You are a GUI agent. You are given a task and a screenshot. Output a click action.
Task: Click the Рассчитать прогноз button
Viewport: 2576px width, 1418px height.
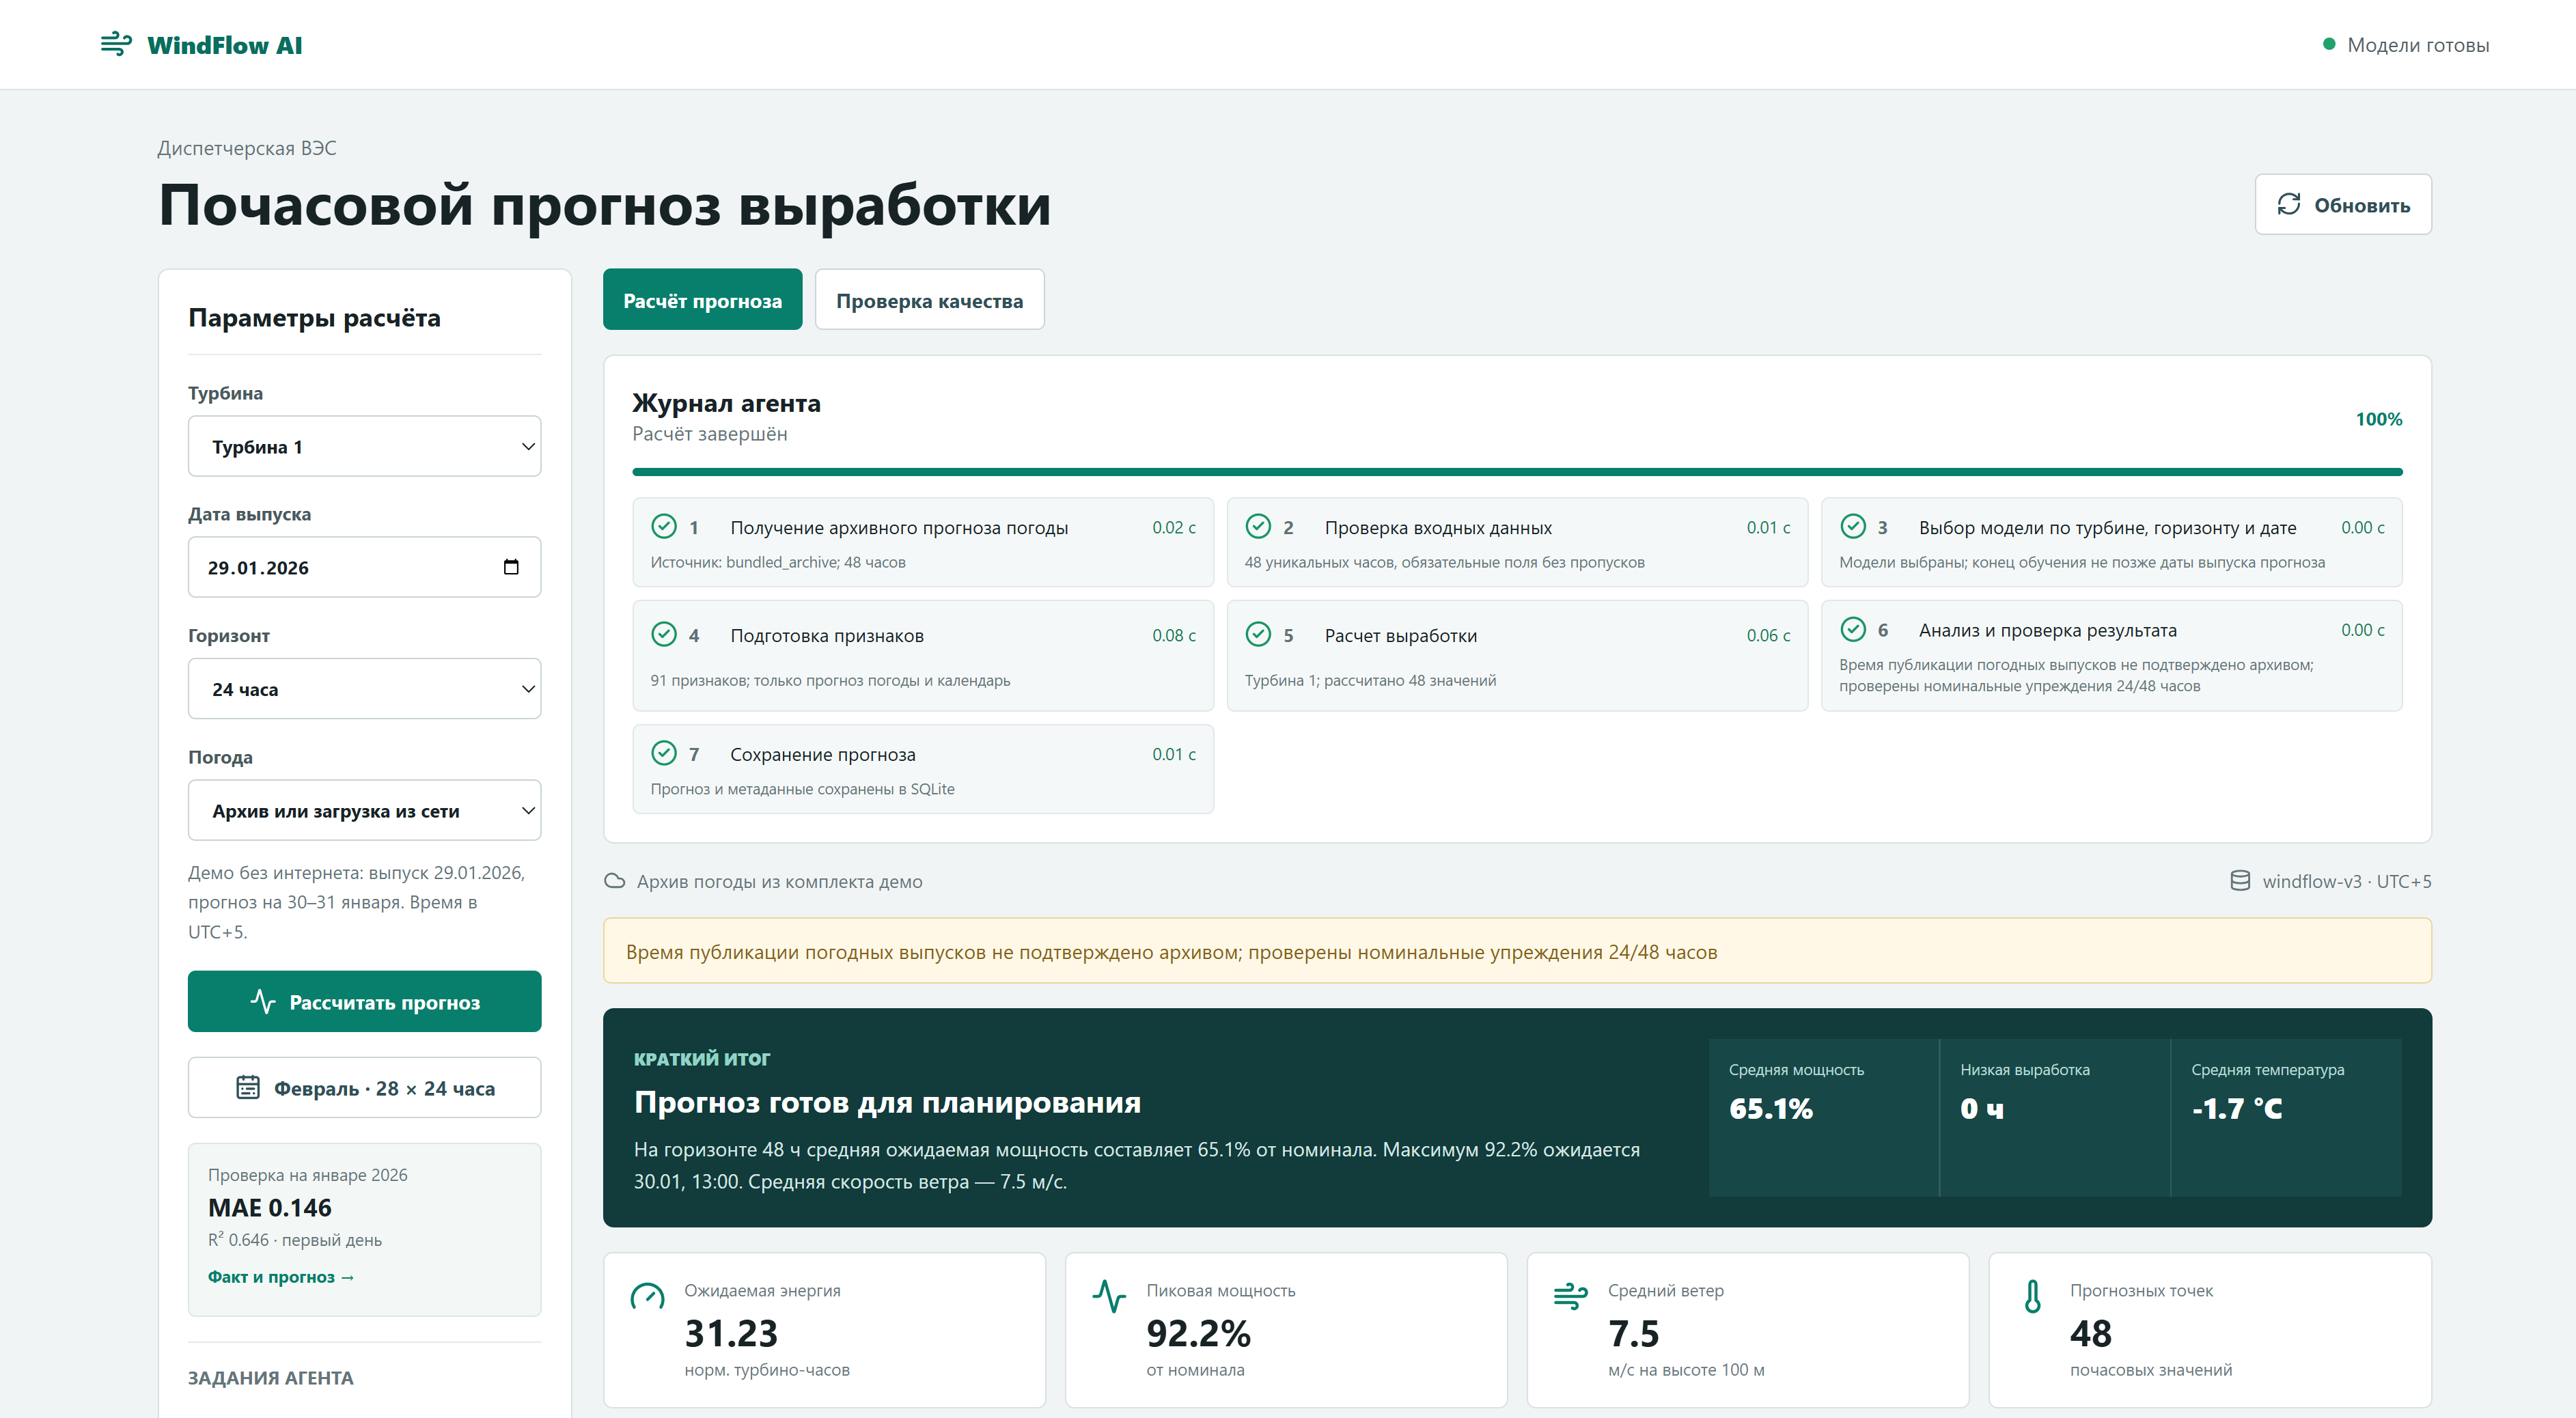364,1002
